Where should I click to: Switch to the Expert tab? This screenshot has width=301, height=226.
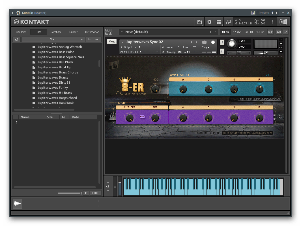[74, 32]
